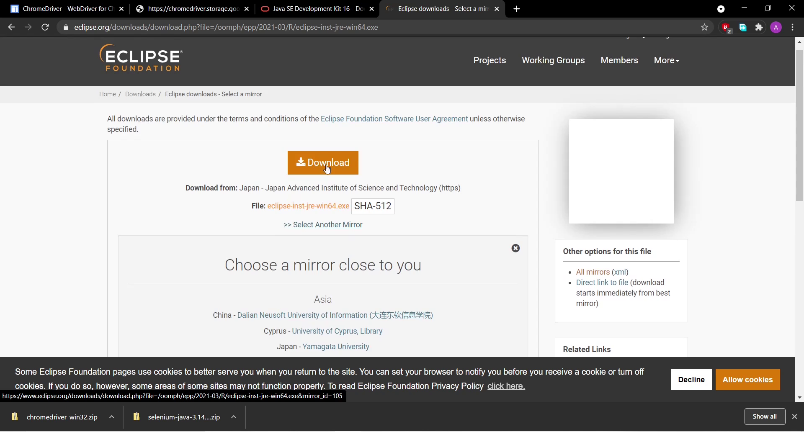The height and width of the screenshot is (432, 804).
Task: Click the orange Download button
Action: pyautogui.click(x=323, y=162)
